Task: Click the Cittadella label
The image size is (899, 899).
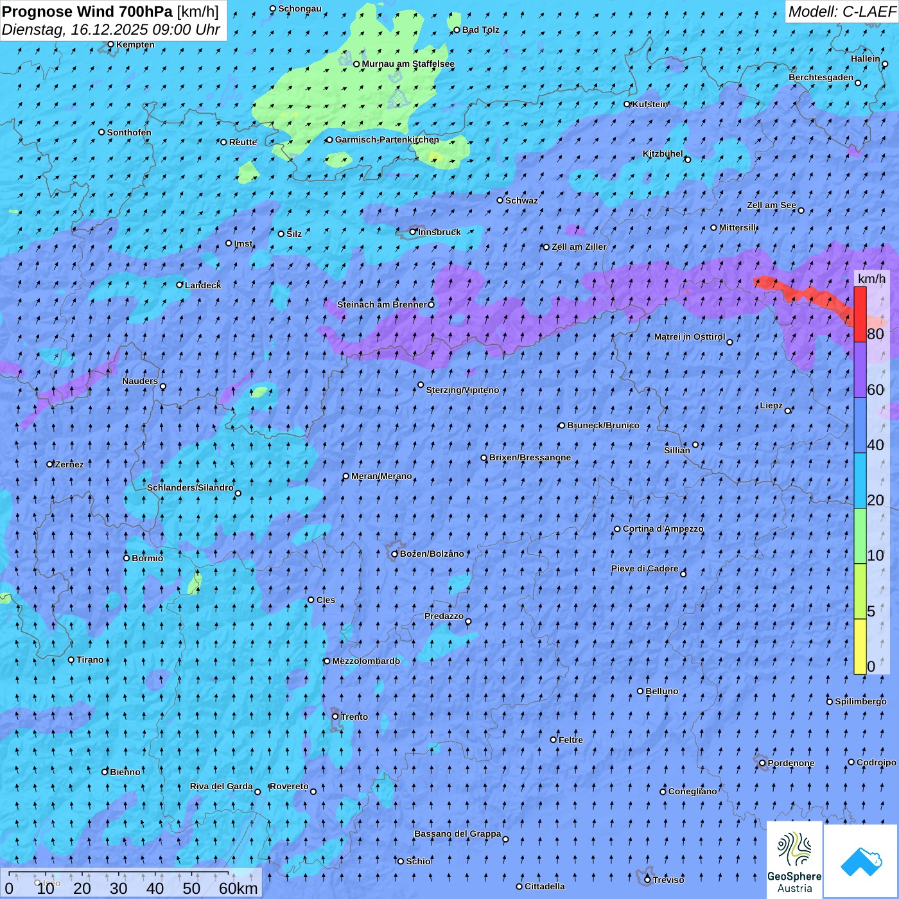Action: [545, 887]
